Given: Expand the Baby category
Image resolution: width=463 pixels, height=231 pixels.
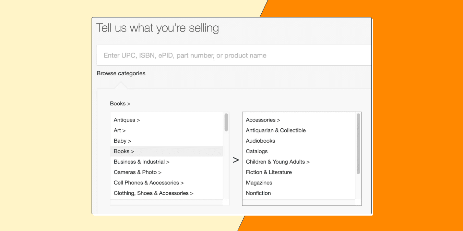Looking at the screenshot, I should [x=122, y=141].
